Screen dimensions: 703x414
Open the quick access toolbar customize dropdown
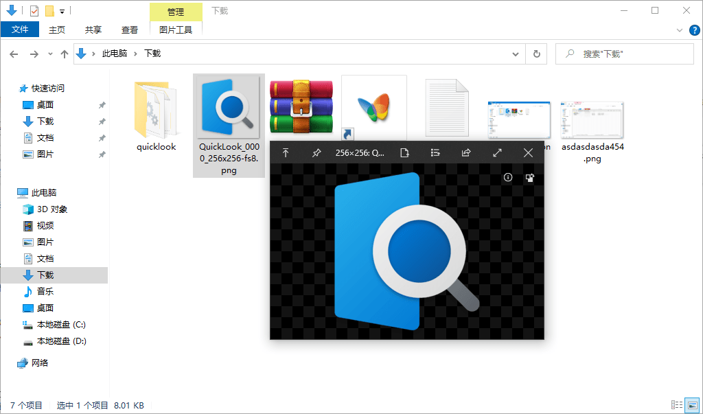click(x=62, y=10)
